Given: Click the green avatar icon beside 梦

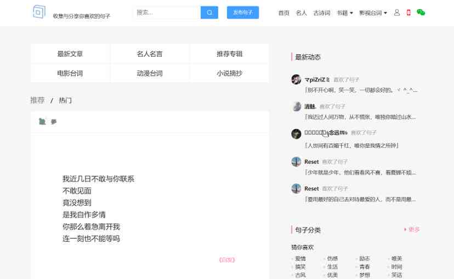Looking at the screenshot, I should click(x=42, y=121).
